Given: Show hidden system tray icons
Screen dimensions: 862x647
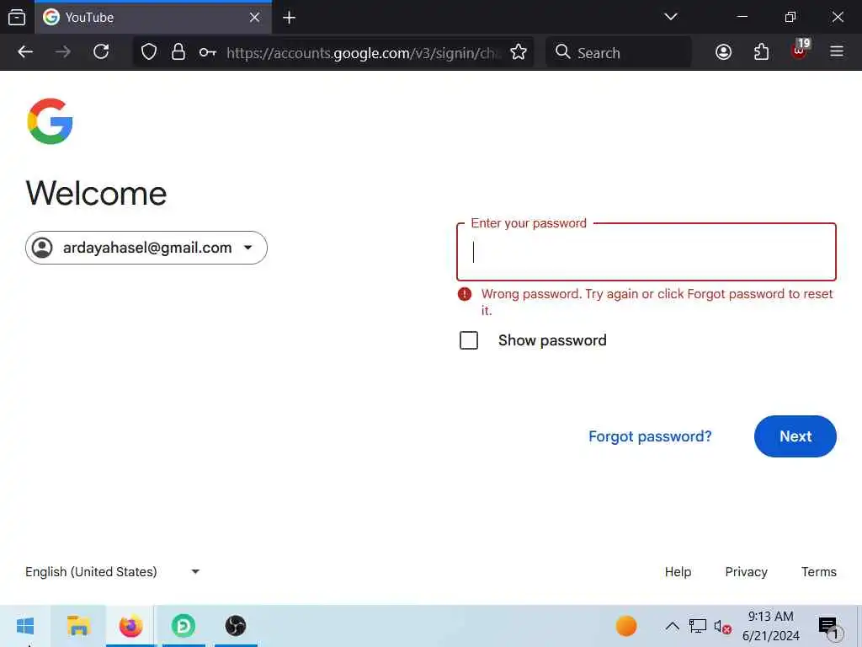Looking at the screenshot, I should pyautogui.click(x=672, y=626).
